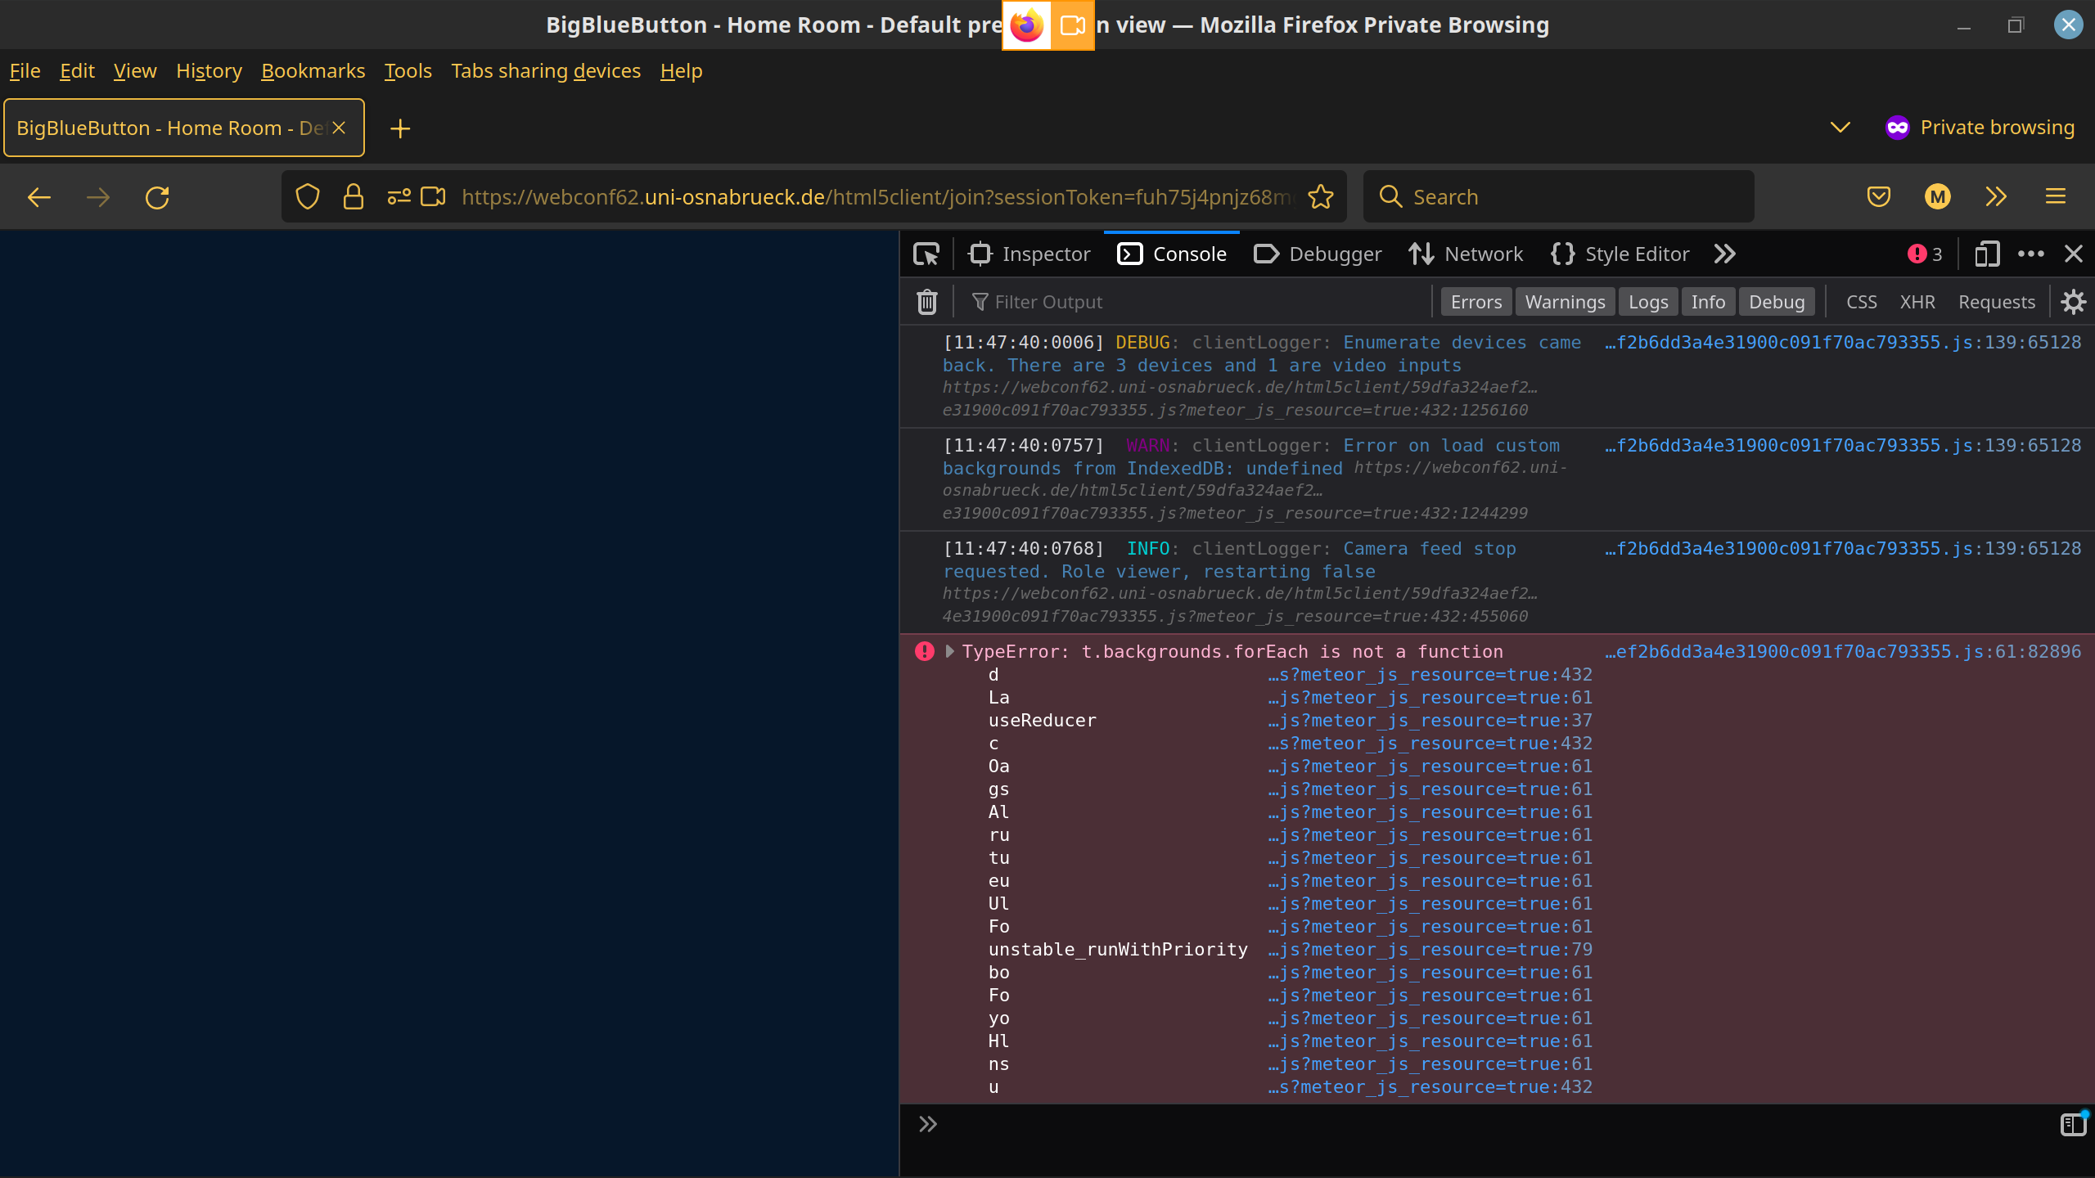This screenshot has height=1178, width=2095.
Task: Select the element picker tool in devtools
Action: click(926, 254)
